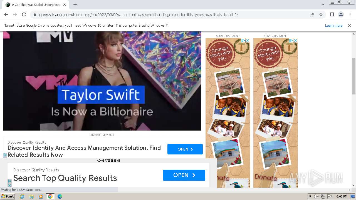Click AdChoices icon on second sidebar ad
Viewport: 356px width, 200px height.
click(x=291, y=40)
